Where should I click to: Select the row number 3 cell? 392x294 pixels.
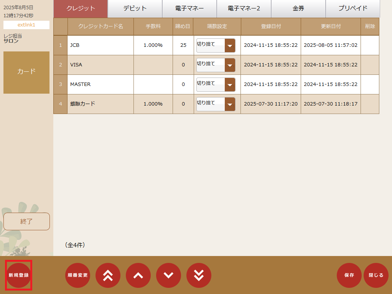click(60, 84)
